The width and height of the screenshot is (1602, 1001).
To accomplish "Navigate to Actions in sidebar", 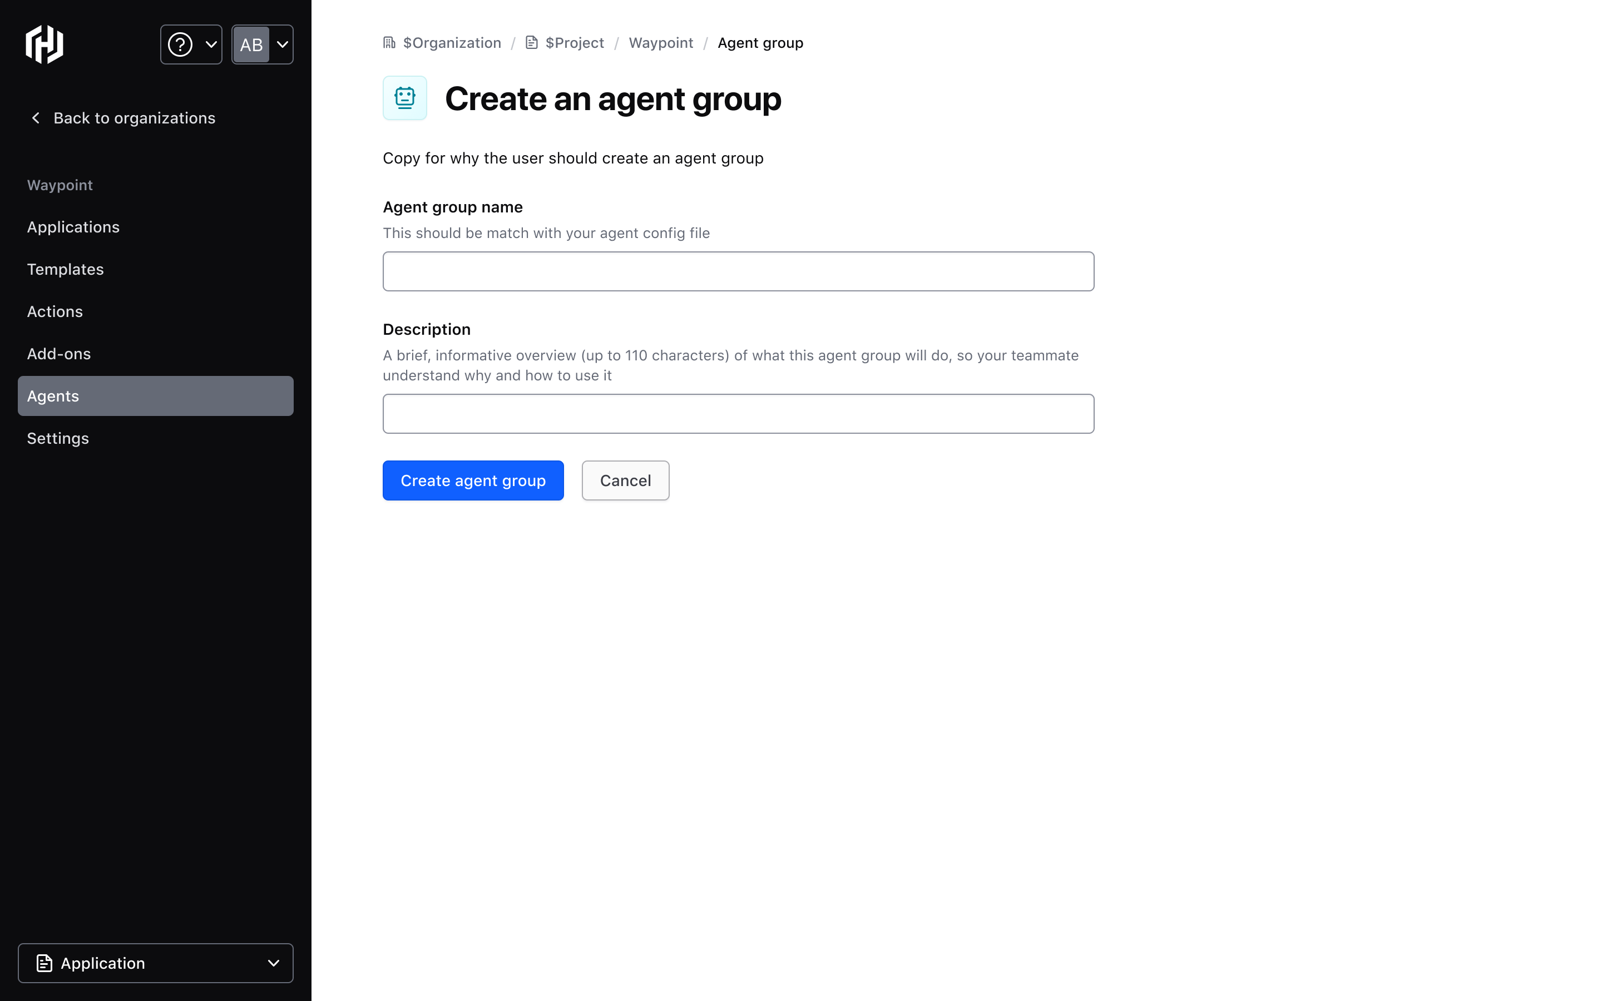I will tap(54, 310).
